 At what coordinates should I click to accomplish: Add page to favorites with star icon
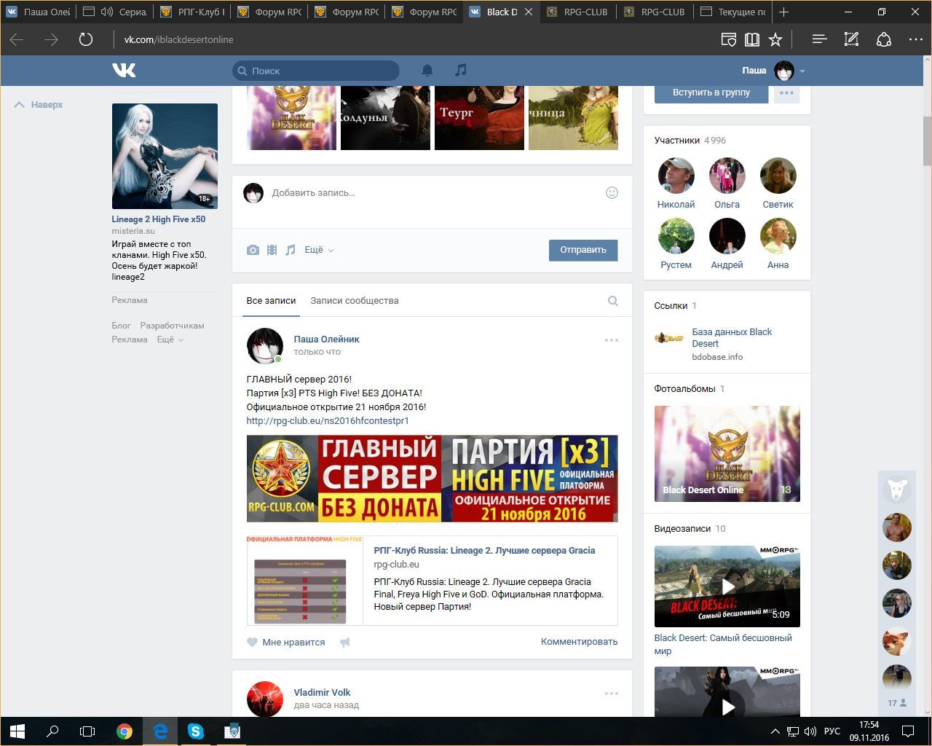(775, 39)
